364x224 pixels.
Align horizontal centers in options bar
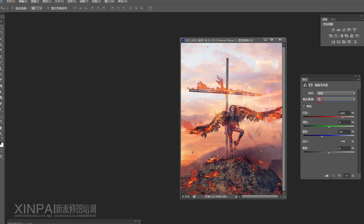(x=98, y=8)
